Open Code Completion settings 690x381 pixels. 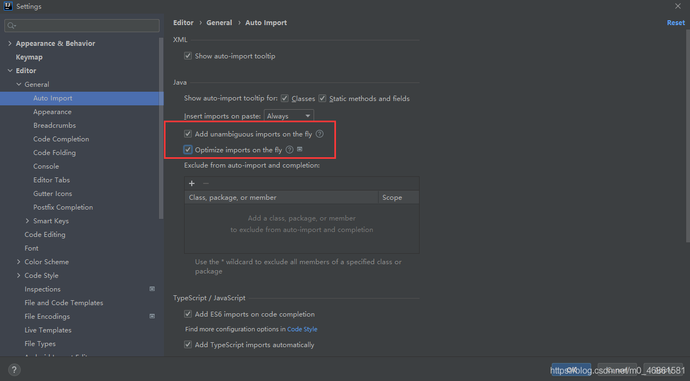click(61, 139)
